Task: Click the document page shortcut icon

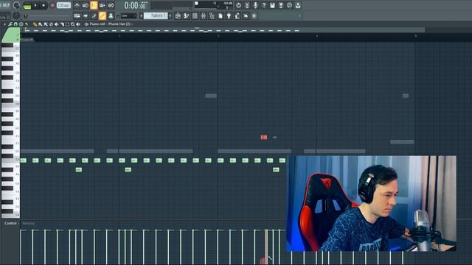Action: click(x=221, y=15)
